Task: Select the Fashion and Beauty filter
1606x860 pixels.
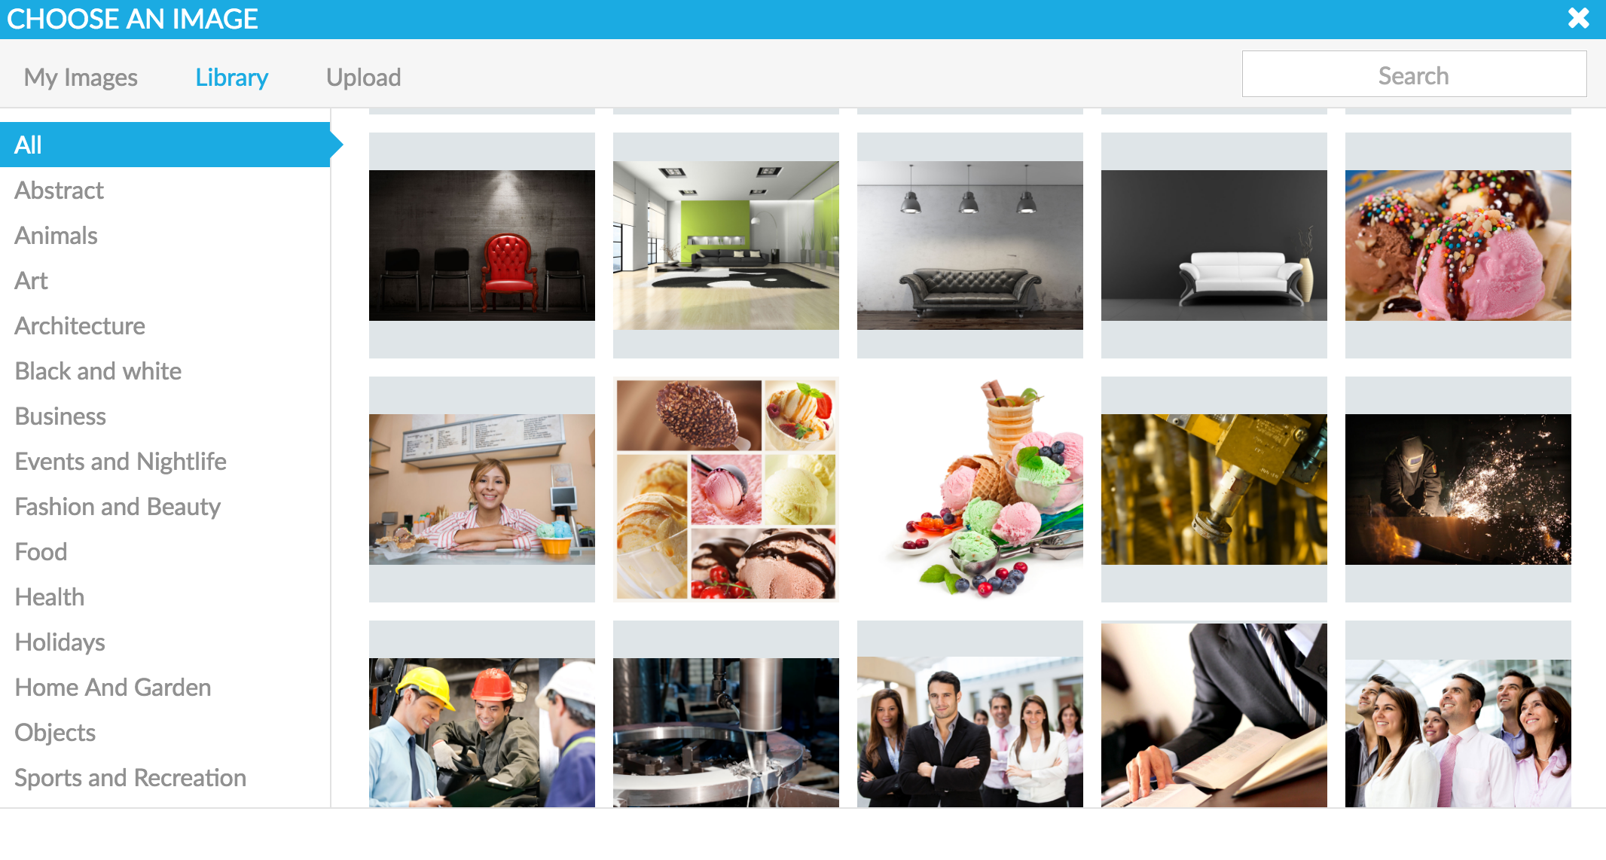Action: coord(118,505)
